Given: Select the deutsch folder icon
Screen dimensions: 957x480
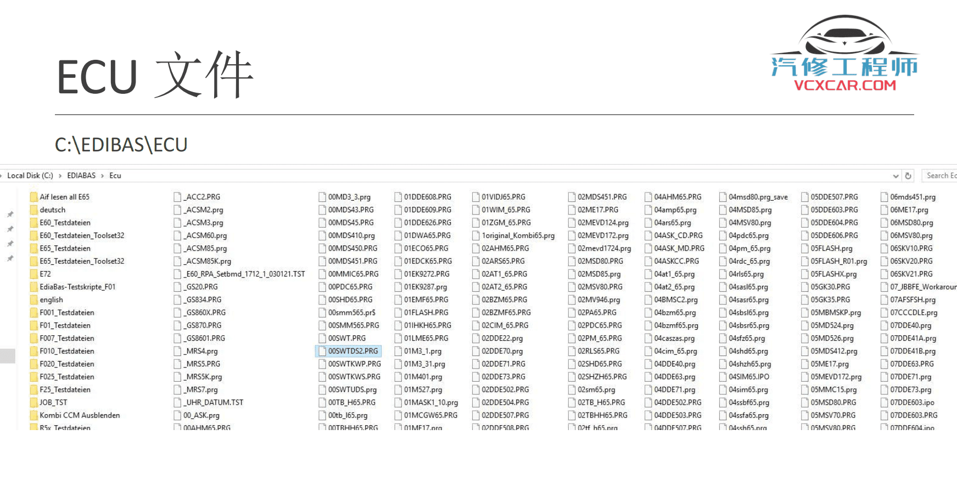Looking at the screenshot, I should tap(33, 210).
